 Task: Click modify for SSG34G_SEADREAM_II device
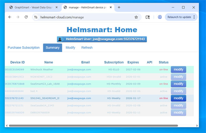179,98
